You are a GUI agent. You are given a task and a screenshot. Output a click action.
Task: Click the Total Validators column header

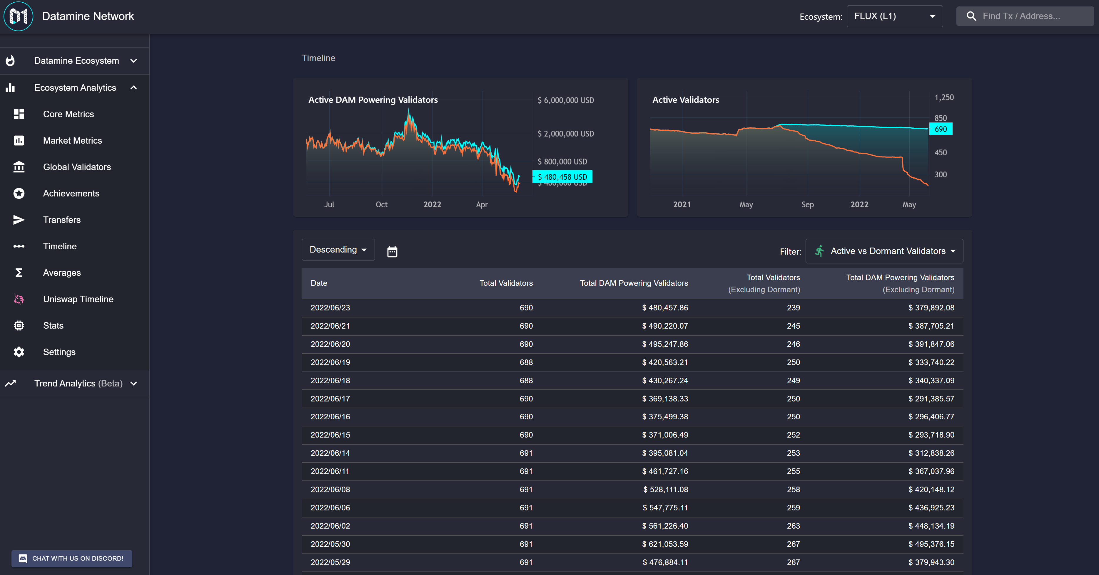[x=506, y=283]
